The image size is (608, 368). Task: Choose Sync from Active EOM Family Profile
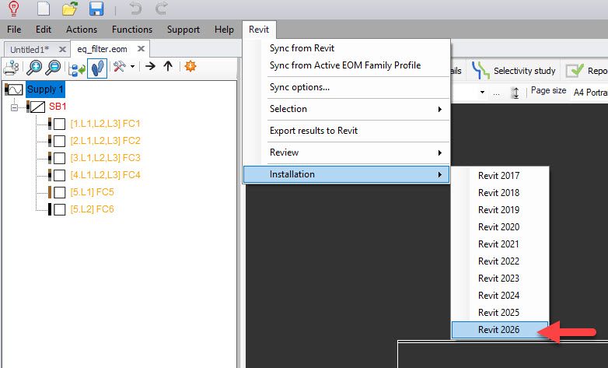point(346,65)
